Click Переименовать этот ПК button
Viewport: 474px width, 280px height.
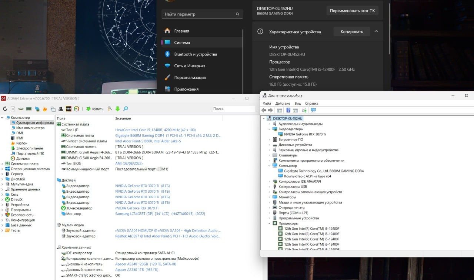pyautogui.click(x=353, y=11)
